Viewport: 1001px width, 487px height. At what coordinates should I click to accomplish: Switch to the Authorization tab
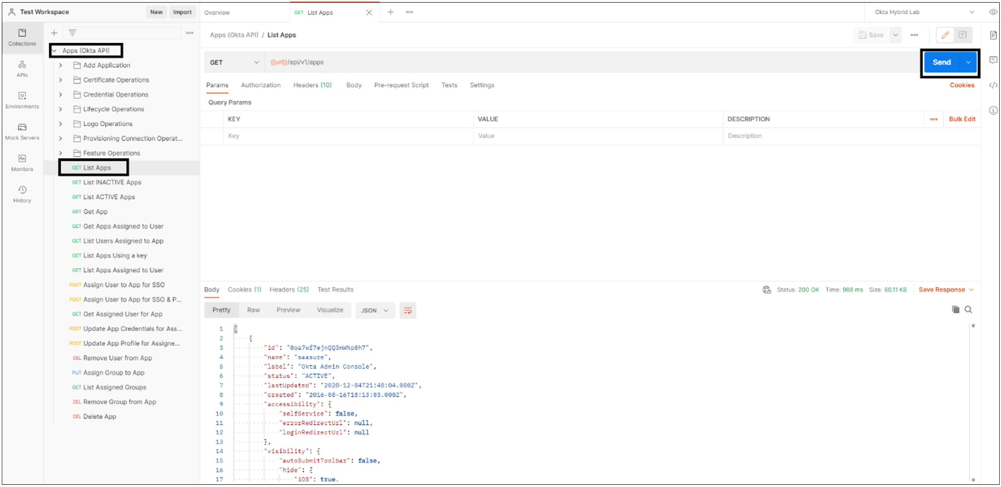pos(261,85)
